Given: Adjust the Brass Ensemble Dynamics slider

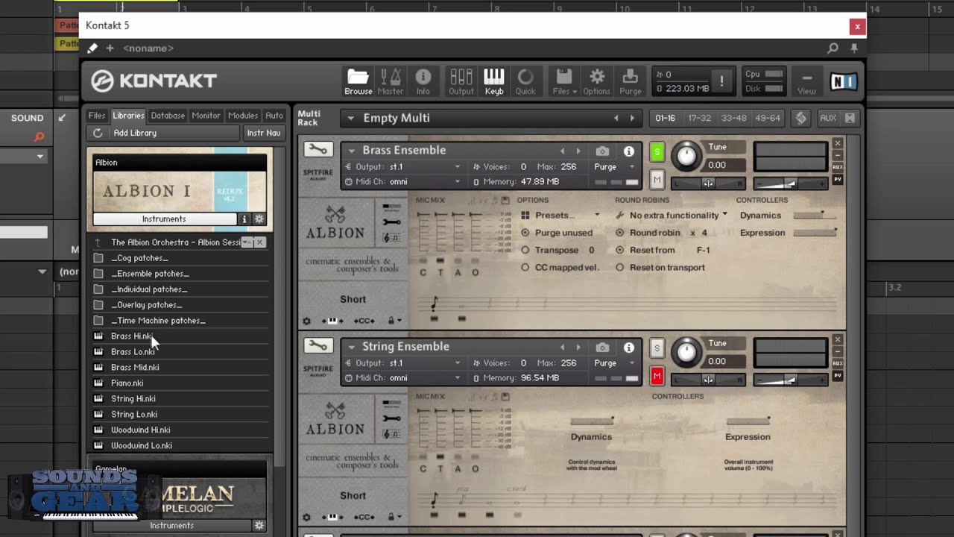Looking at the screenshot, I should (x=815, y=216).
